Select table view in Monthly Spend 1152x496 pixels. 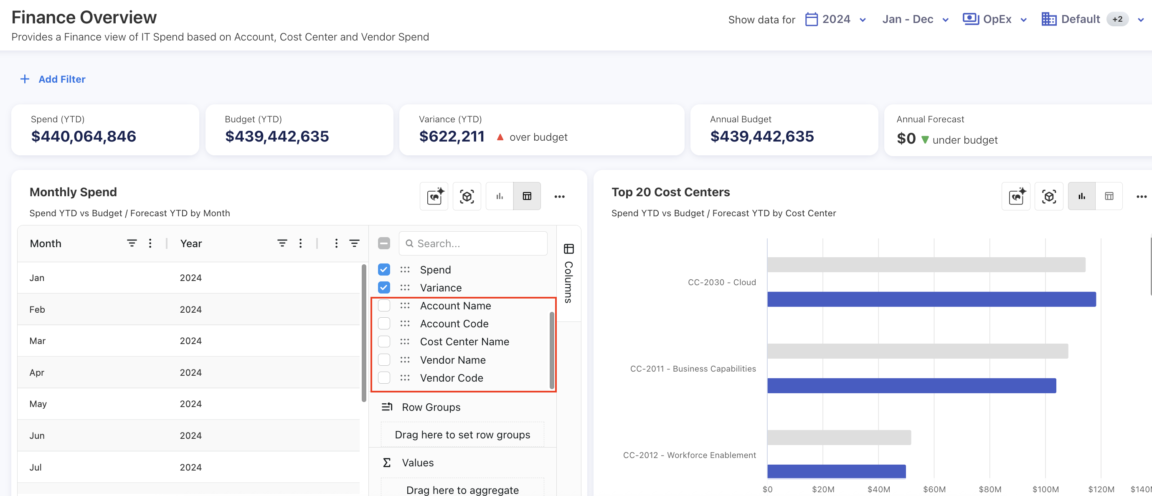pyautogui.click(x=527, y=196)
